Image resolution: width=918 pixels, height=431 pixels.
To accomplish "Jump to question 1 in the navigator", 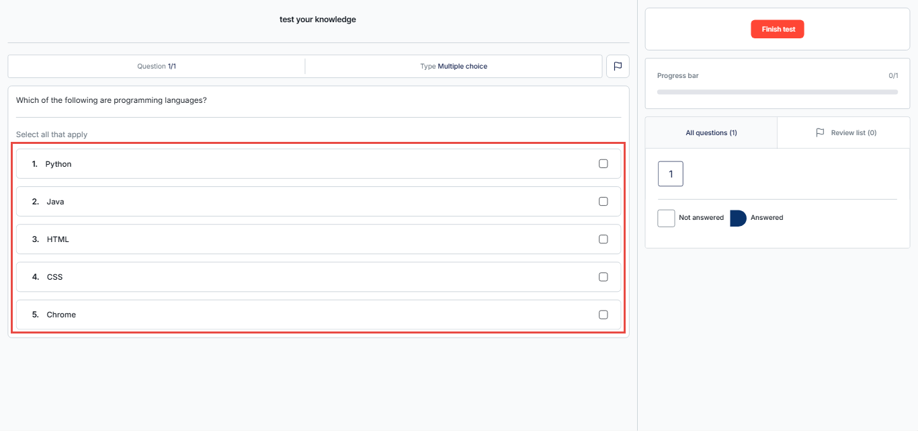I will [x=670, y=174].
